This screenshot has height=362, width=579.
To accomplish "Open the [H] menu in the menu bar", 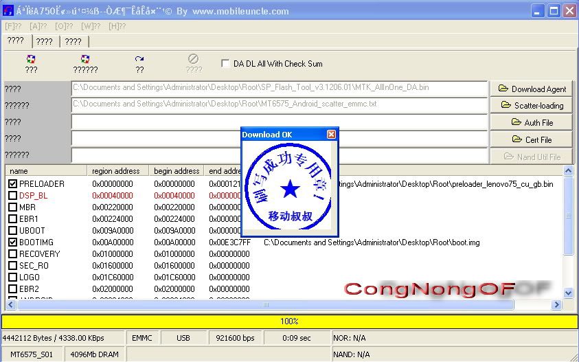I will (117, 26).
